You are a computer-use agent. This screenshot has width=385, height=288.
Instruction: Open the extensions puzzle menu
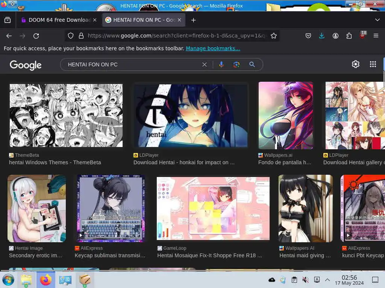coord(349,36)
